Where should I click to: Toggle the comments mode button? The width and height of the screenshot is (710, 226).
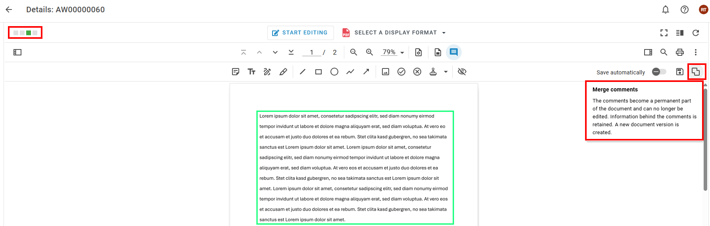coord(454,52)
